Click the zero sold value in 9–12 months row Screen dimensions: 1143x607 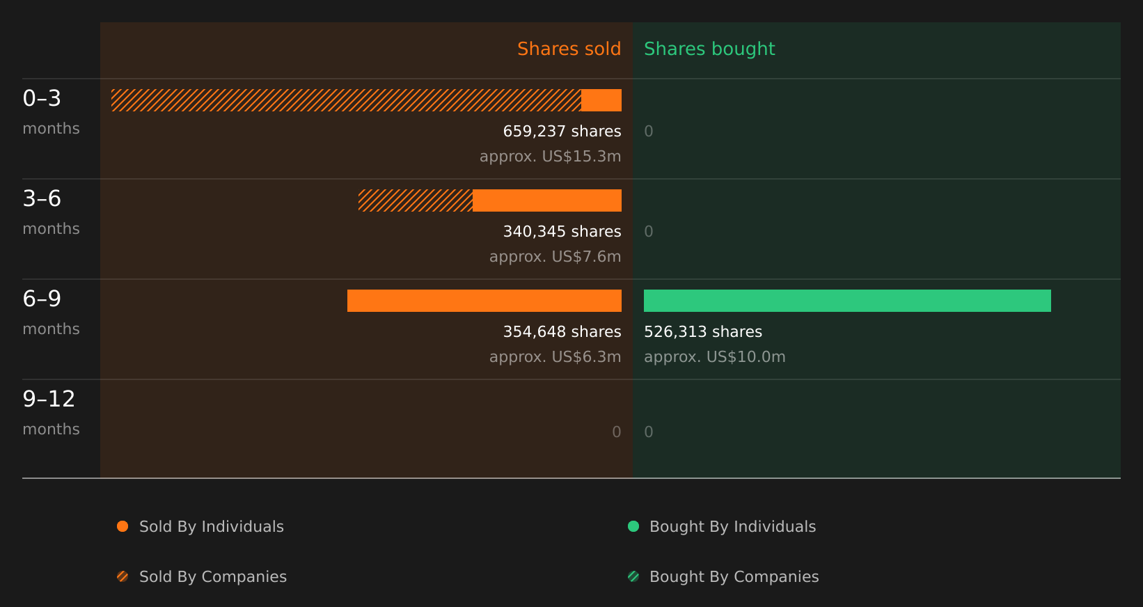tap(617, 432)
